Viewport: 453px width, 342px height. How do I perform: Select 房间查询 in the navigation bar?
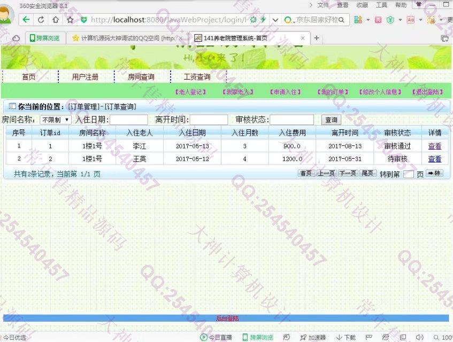(x=141, y=77)
